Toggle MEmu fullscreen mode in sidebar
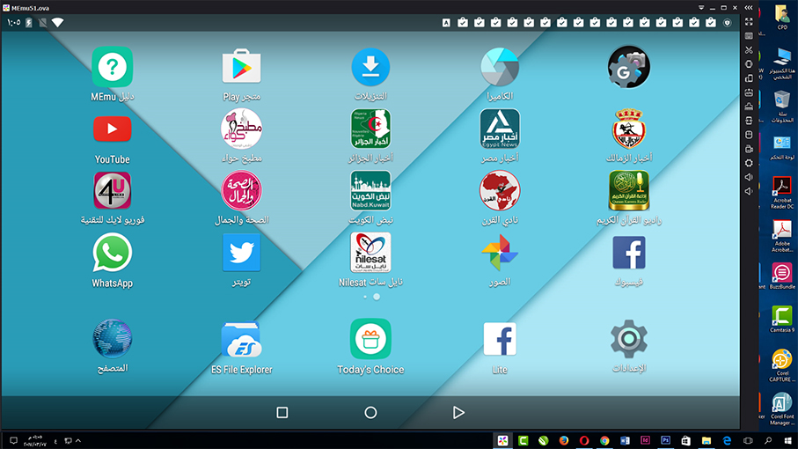The height and width of the screenshot is (449, 798). pyautogui.click(x=749, y=22)
